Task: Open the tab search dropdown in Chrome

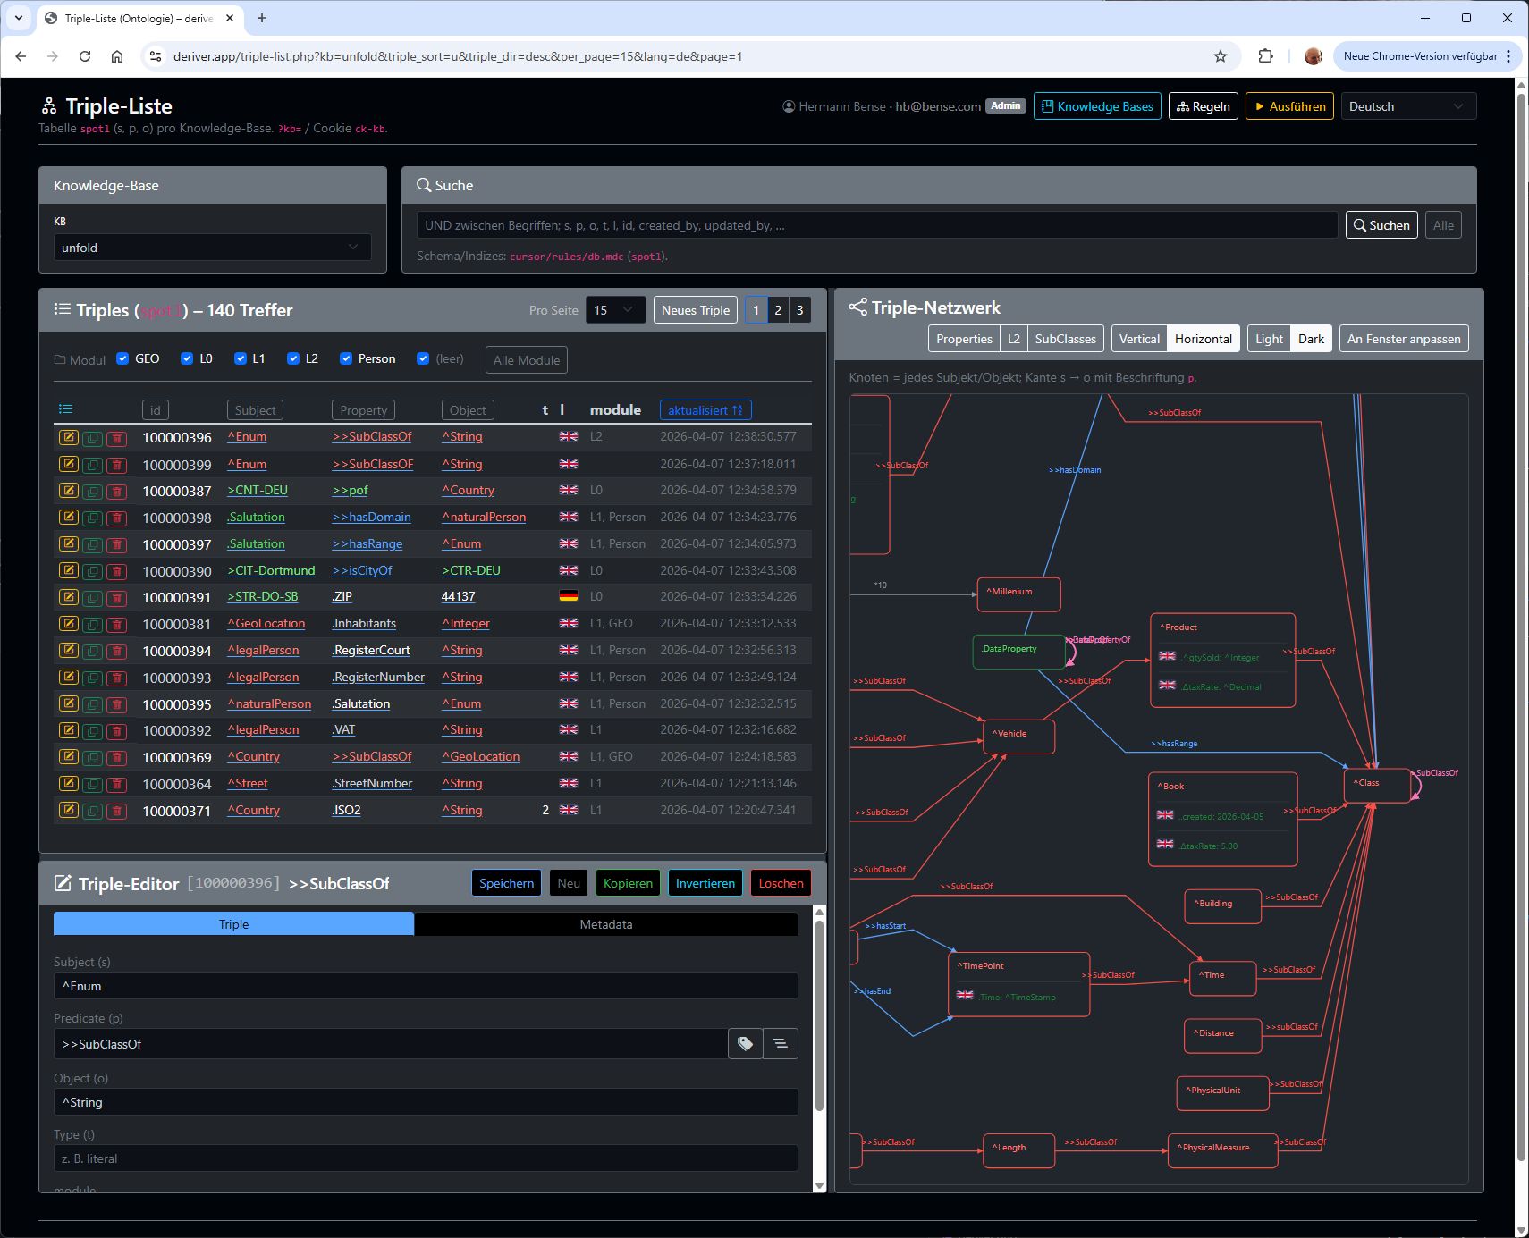Action: pos(18,18)
